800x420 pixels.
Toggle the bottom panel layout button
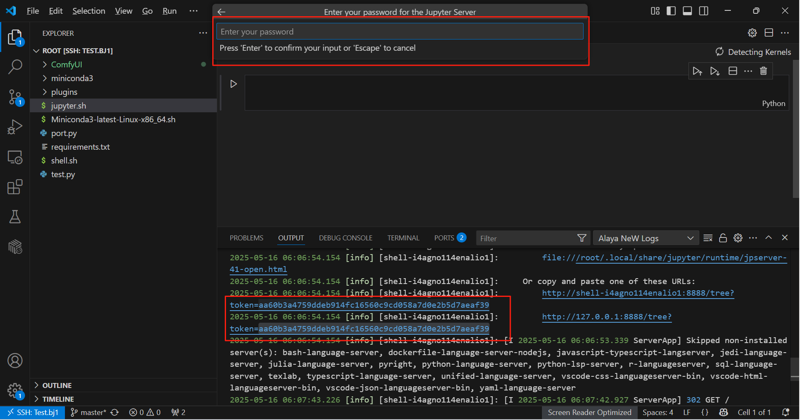(x=687, y=11)
